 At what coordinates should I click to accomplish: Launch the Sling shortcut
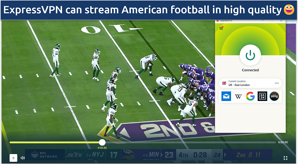(274, 96)
